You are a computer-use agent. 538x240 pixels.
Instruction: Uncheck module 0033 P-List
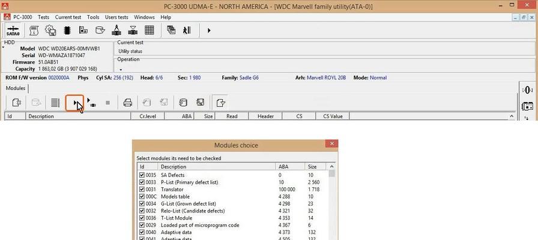pos(142,182)
